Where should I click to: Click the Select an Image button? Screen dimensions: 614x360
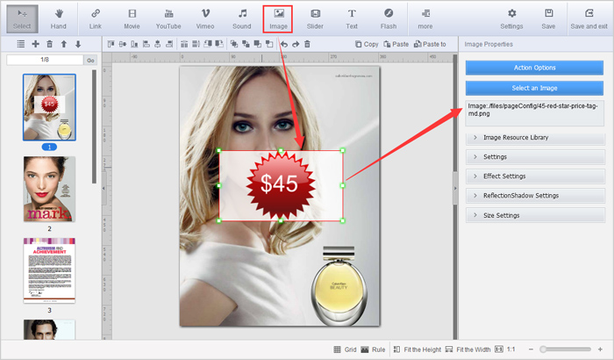[535, 87]
